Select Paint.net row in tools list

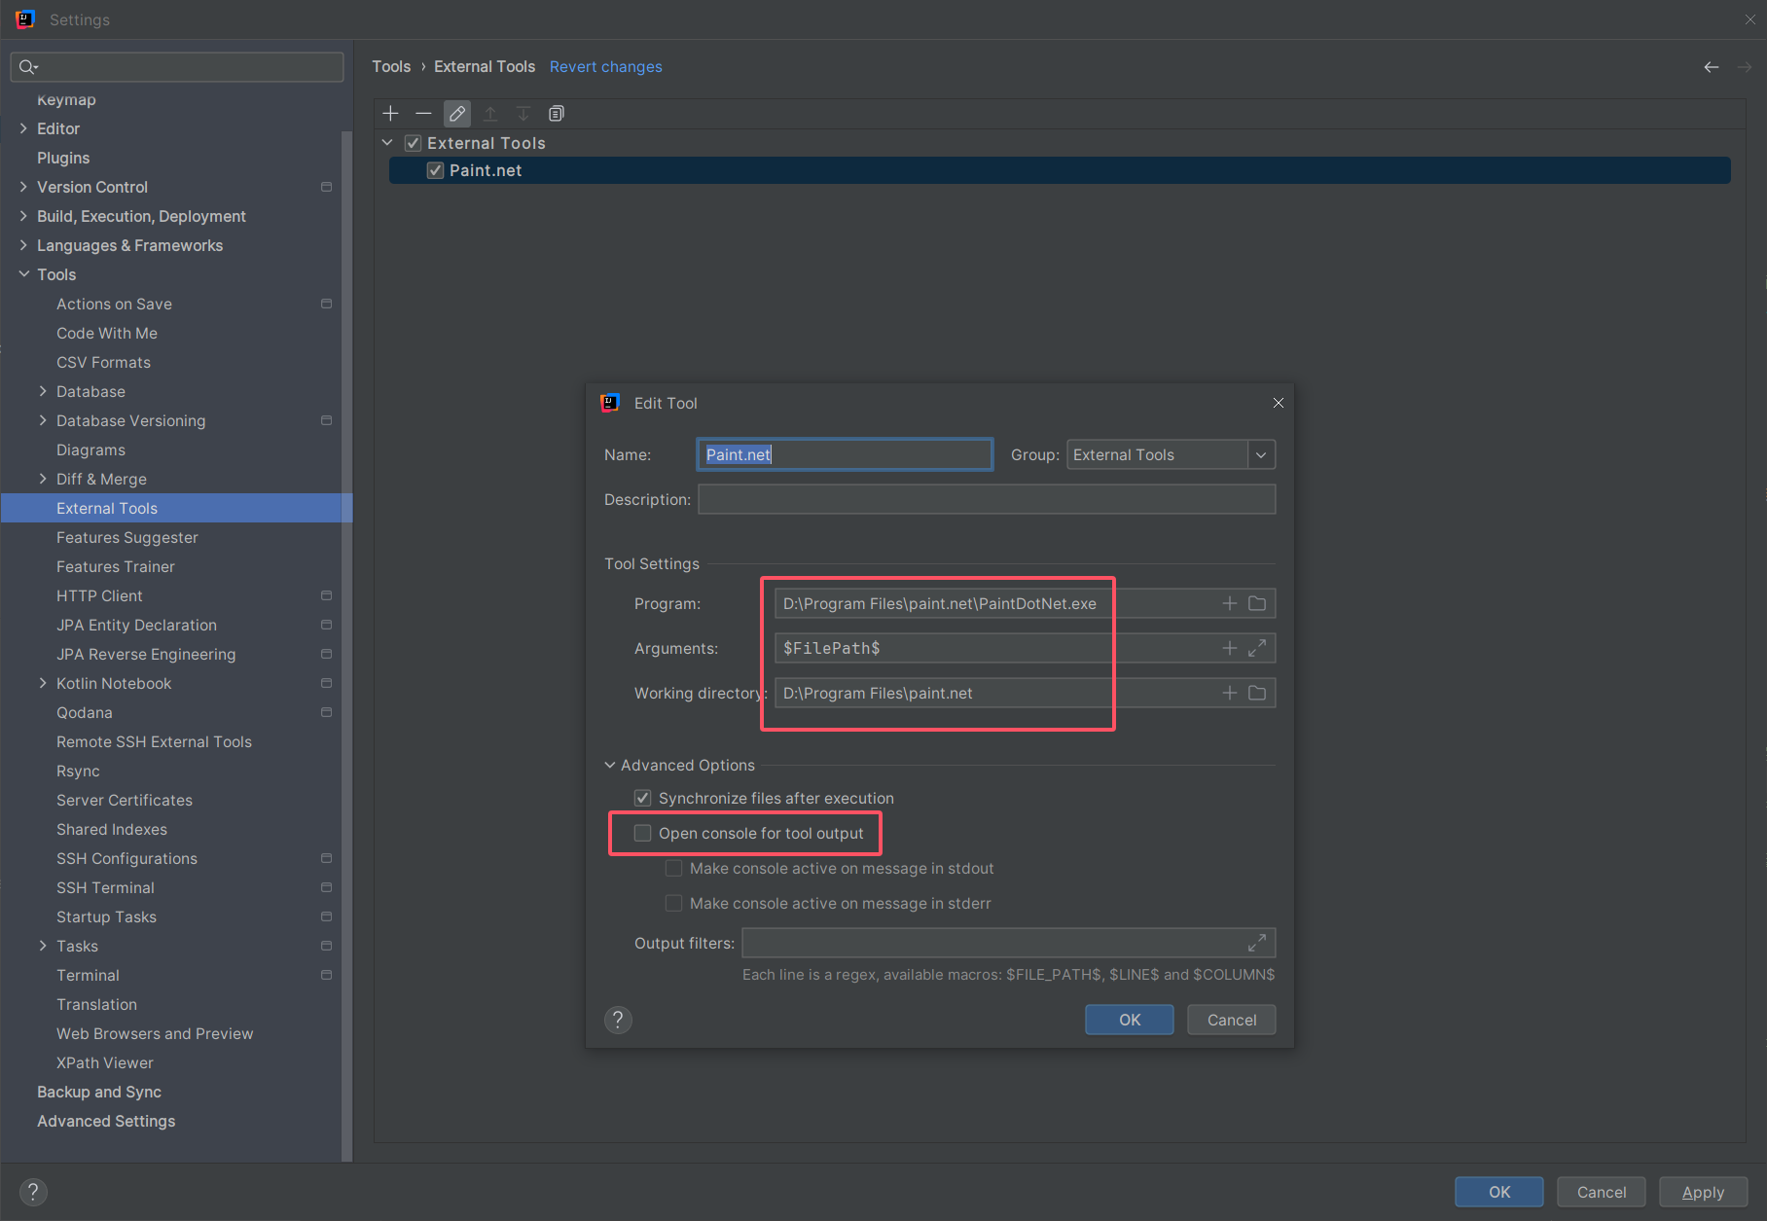[x=1060, y=170]
